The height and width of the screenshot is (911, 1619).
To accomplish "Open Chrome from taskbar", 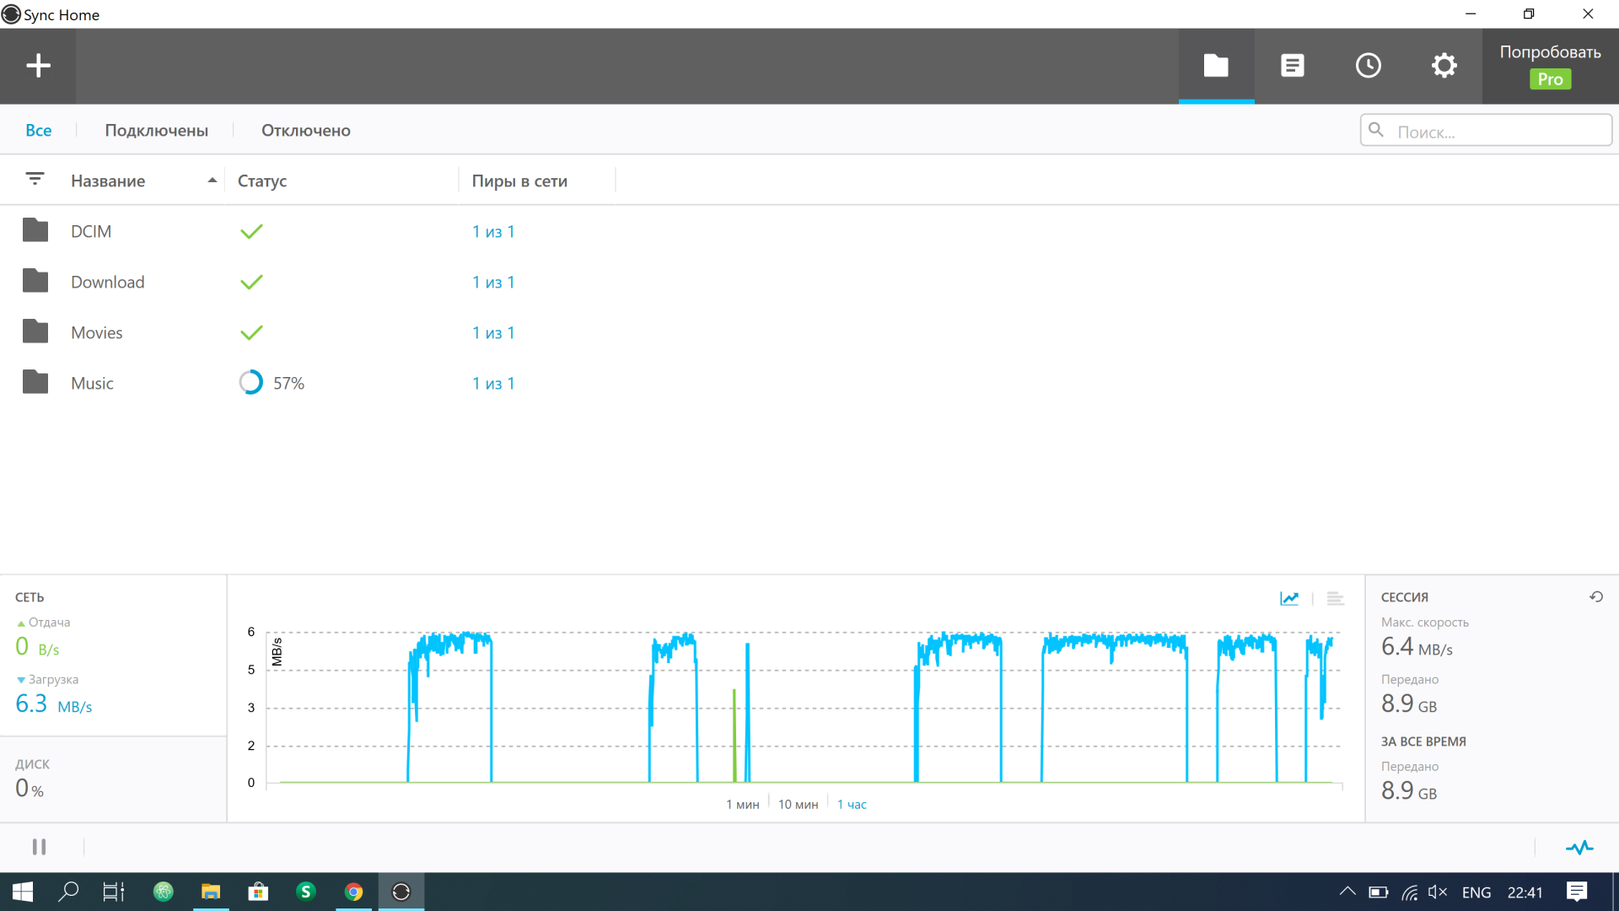I will pos(353,892).
